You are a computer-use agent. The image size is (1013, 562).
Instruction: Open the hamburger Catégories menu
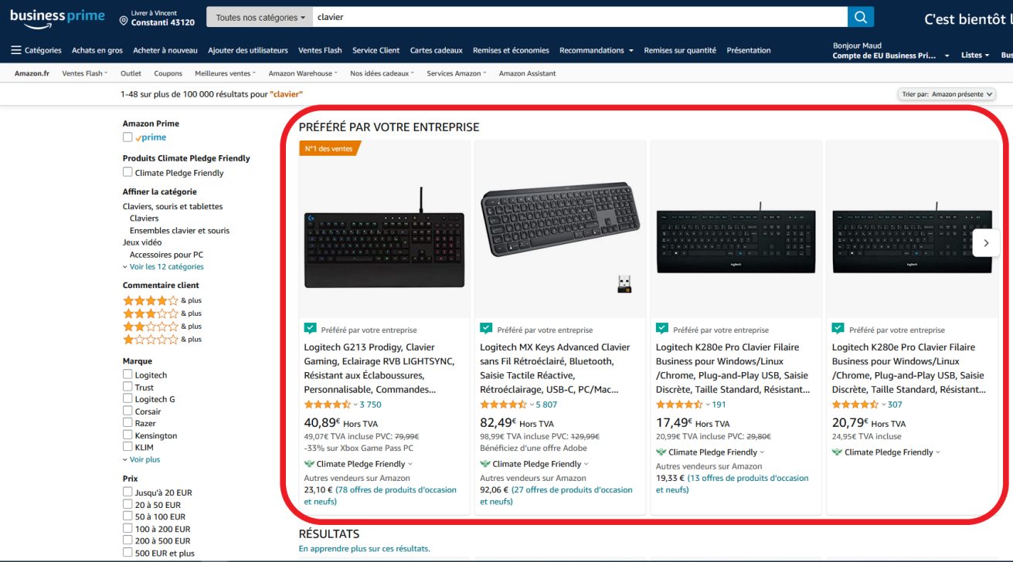pyautogui.click(x=36, y=50)
